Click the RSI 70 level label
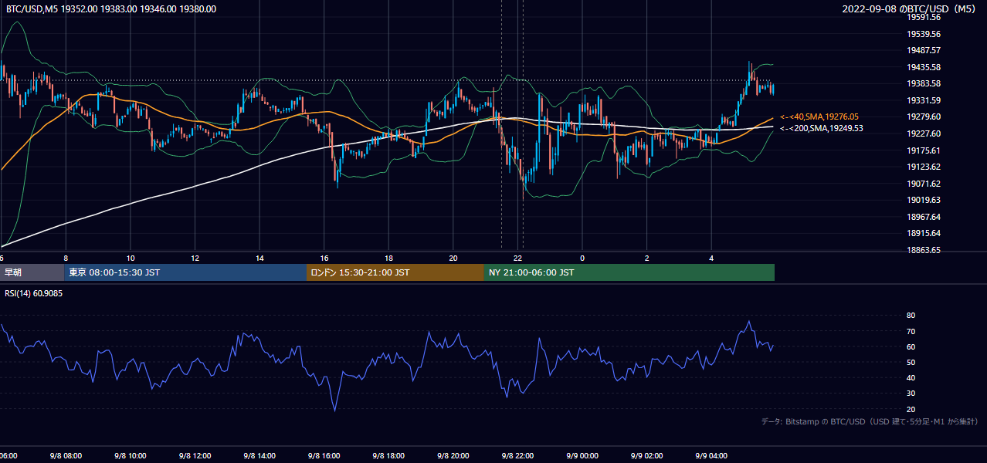 click(x=911, y=331)
